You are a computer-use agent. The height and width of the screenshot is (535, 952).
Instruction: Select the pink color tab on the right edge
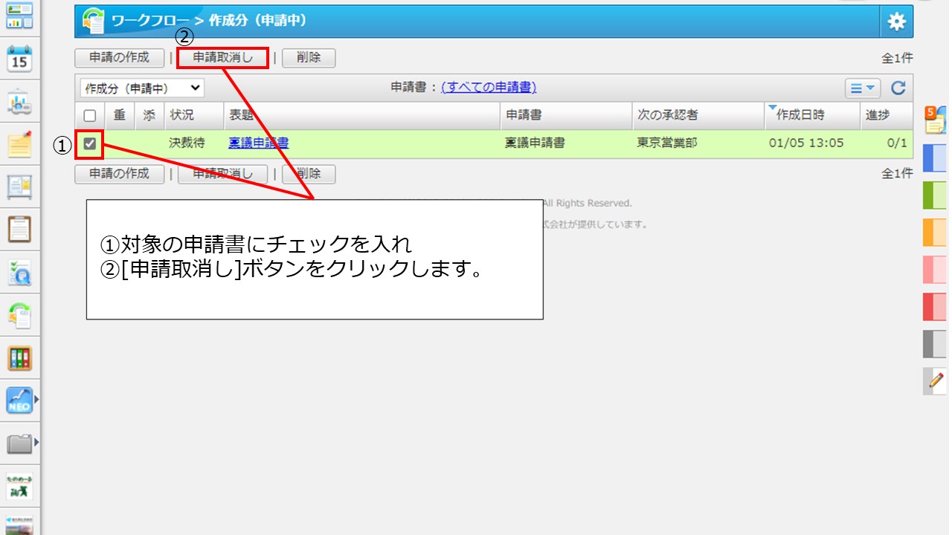click(934, 269)
